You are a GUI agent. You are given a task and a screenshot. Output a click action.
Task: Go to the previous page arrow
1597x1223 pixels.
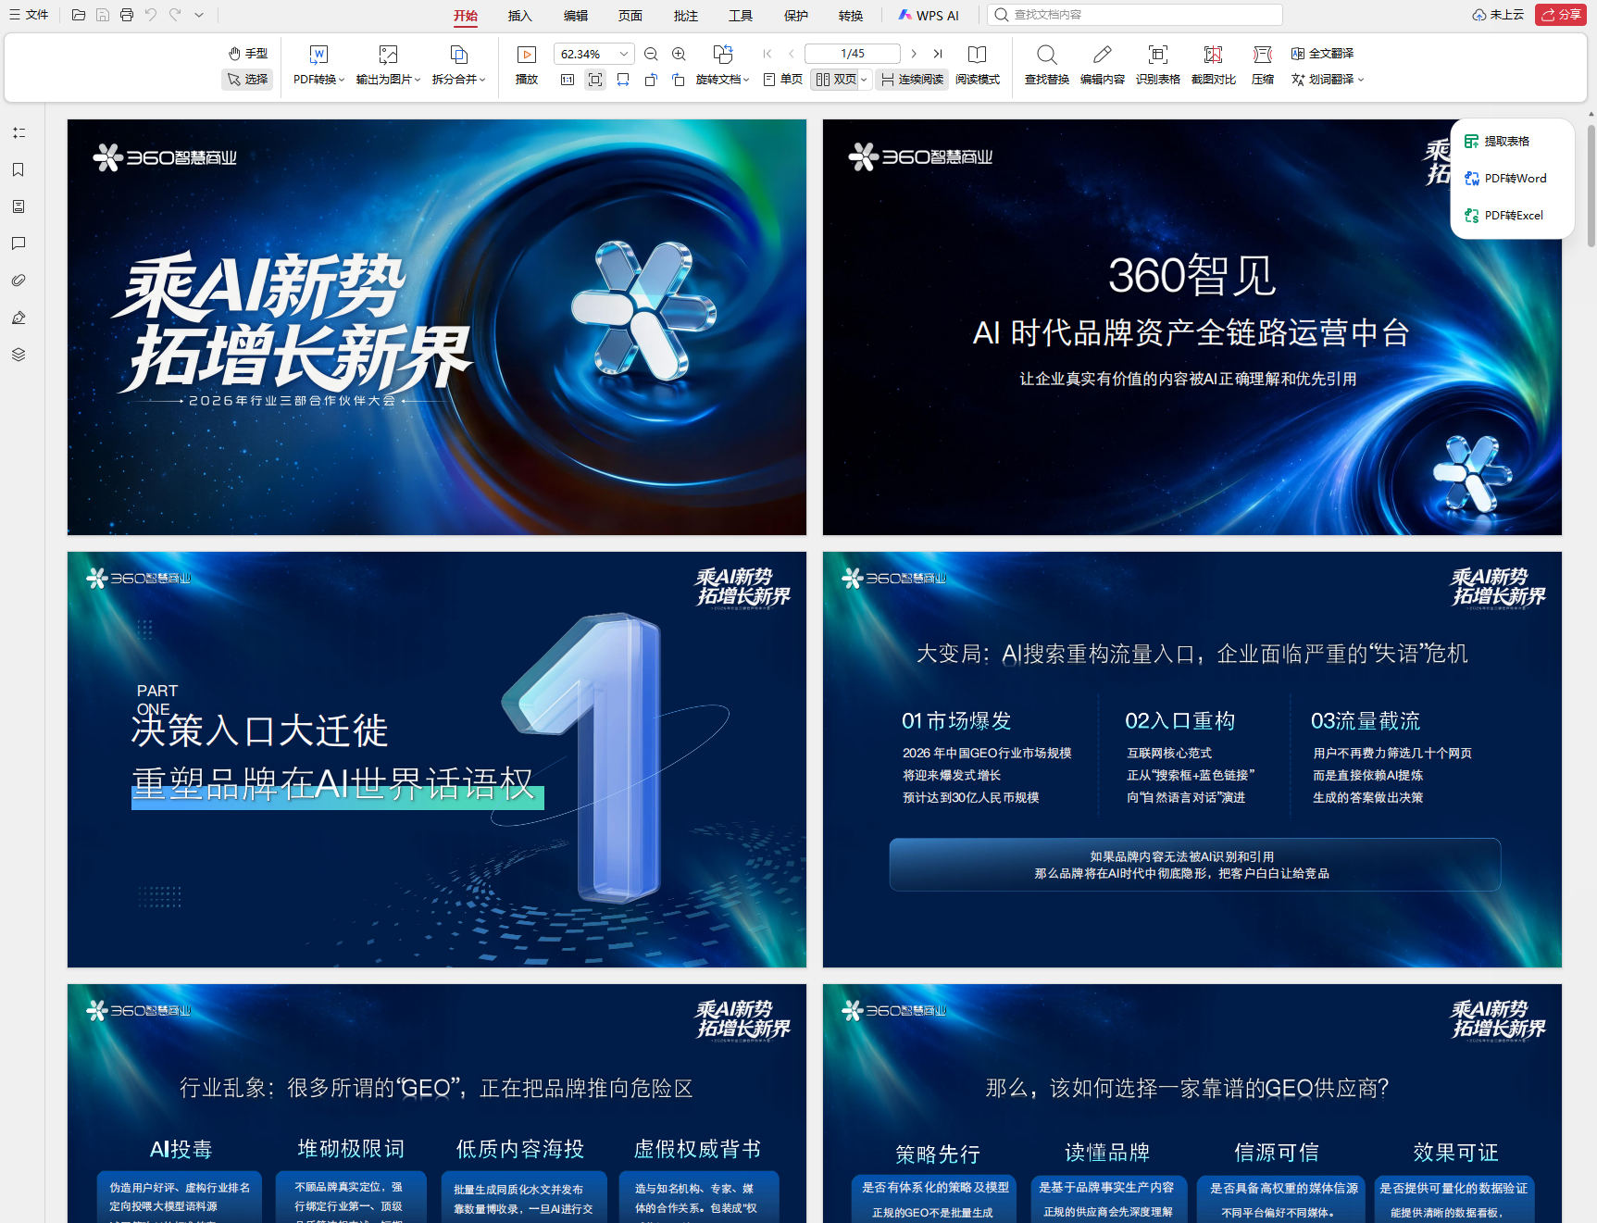(792, 54)
